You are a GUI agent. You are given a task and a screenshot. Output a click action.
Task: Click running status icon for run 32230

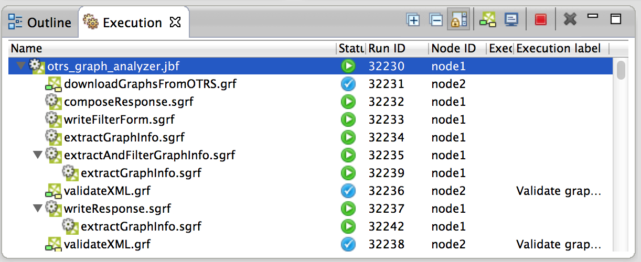pos(348,67)
